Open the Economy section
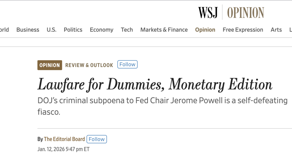Screen dimensions: 292x155 pos(101,30)
